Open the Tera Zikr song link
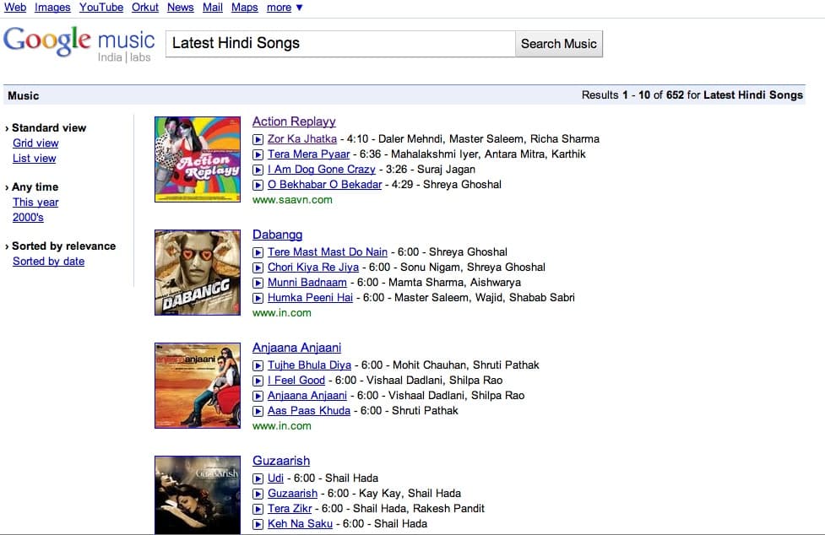The image size is (825, 535). (x=290, y=508)
